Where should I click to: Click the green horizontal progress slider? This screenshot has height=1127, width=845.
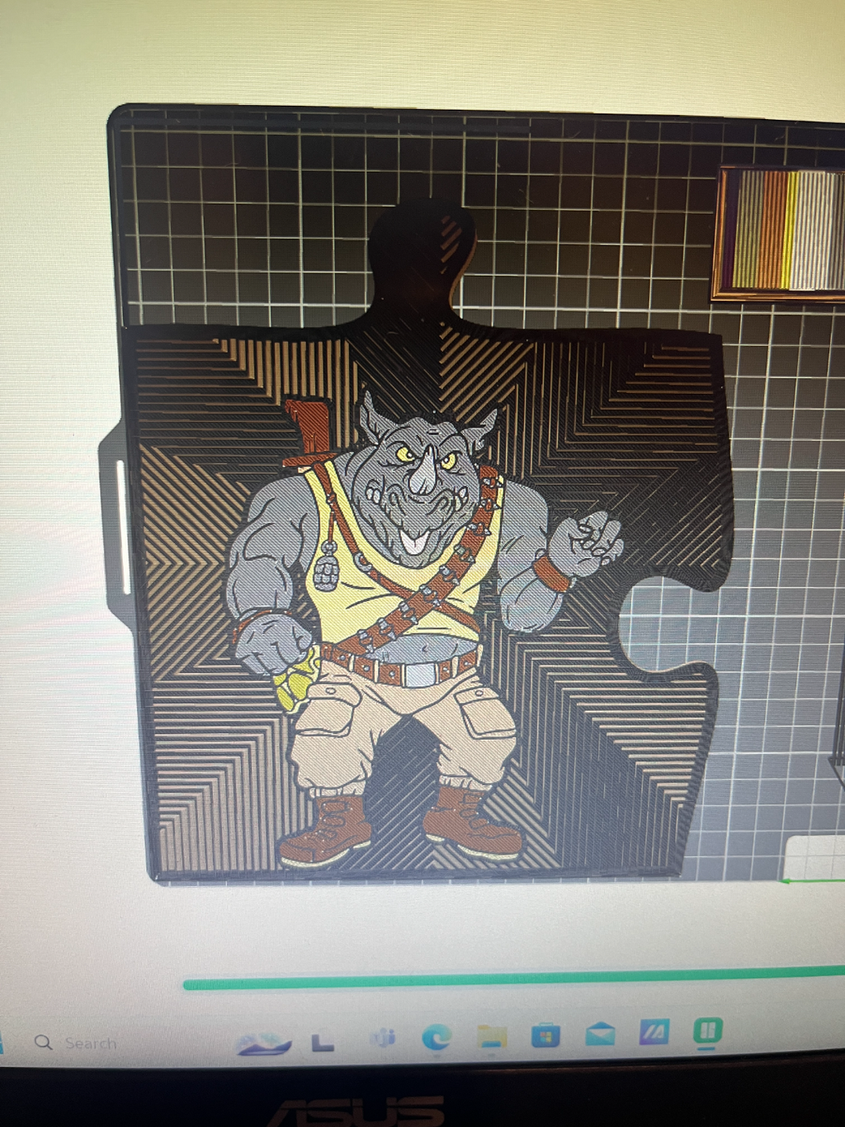point(513,978)
